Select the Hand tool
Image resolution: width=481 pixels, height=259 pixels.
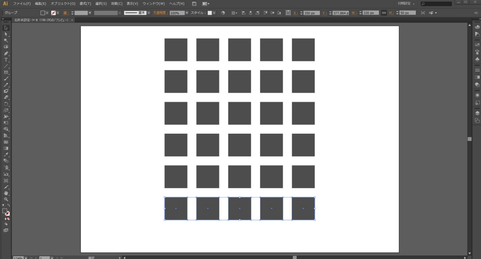click(x=6, y=193)
